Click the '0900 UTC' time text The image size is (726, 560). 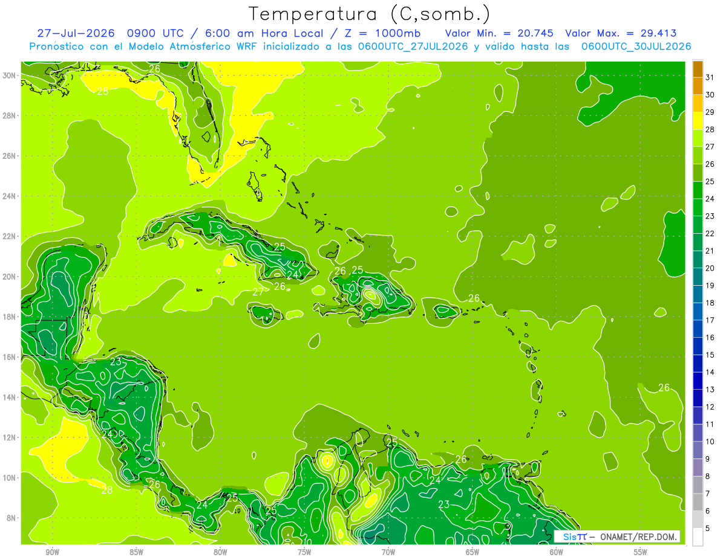click(155, 33)
